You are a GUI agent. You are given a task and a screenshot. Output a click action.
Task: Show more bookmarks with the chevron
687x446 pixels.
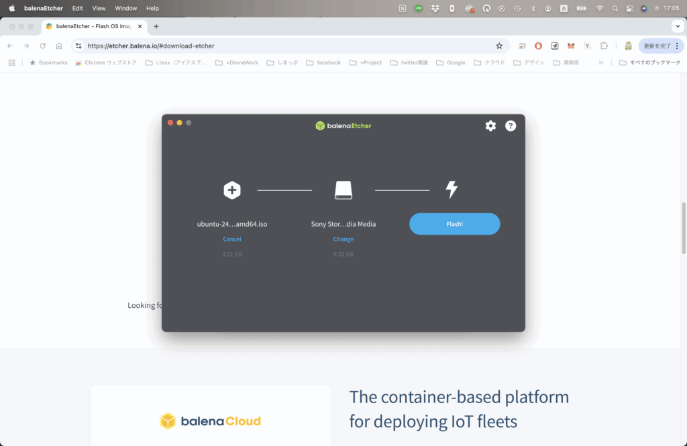click(600, 62)
